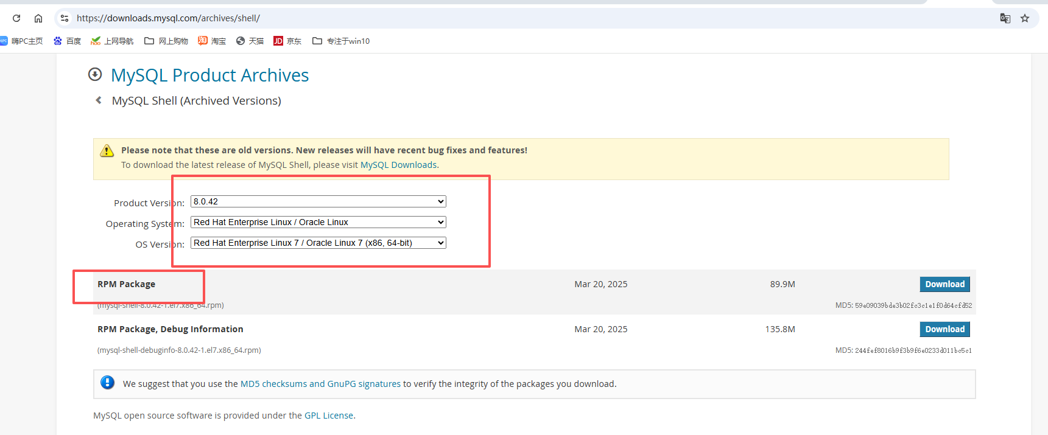Go to the browser home page icon
Image resolution: width=1048 pixels, height=435 pixels.
pos(38,18)
